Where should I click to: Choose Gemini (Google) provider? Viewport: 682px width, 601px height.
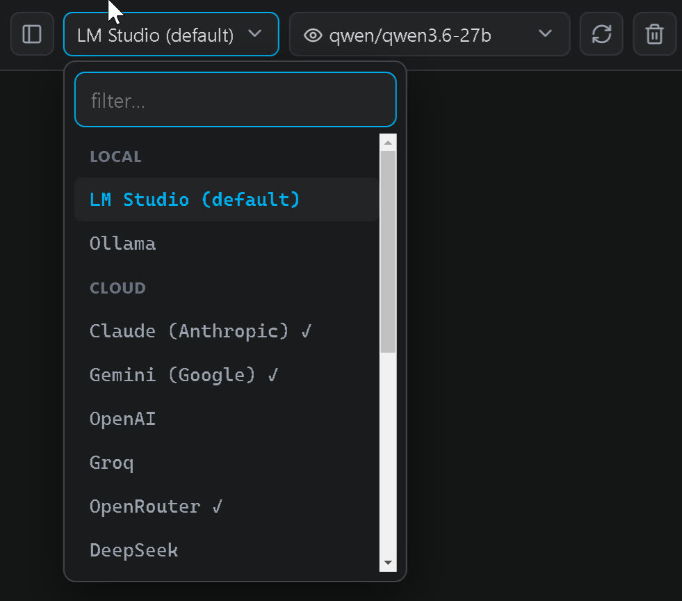tap(226, 375)
